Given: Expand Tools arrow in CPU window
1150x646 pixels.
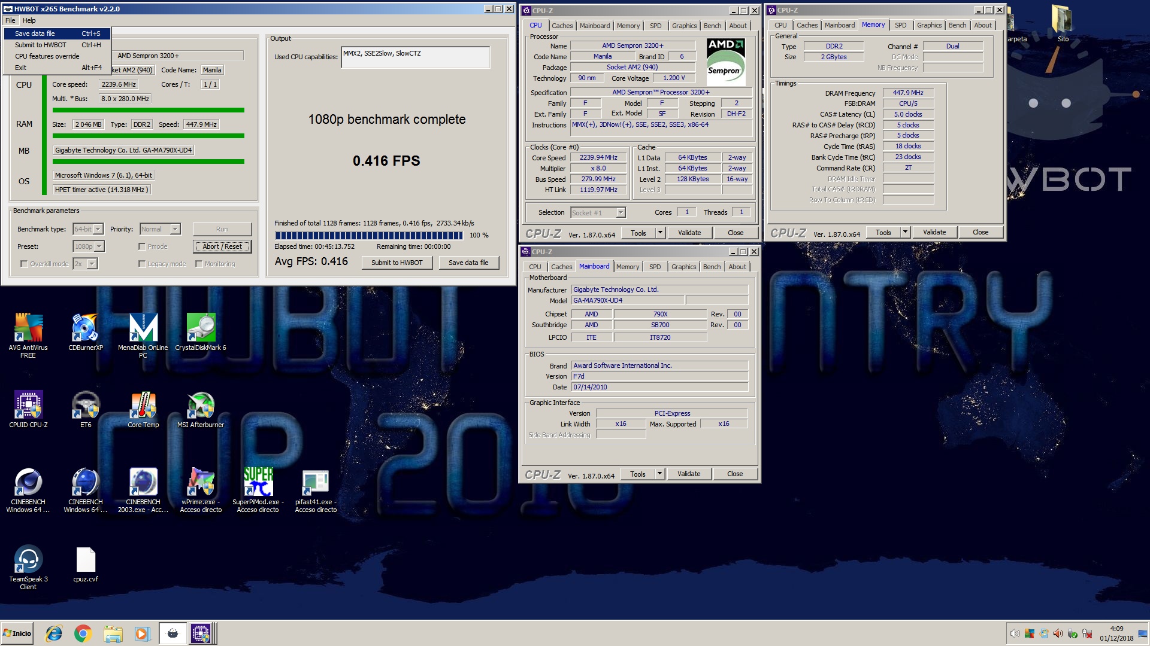Looking at the screenshot, I should [660, 233].
